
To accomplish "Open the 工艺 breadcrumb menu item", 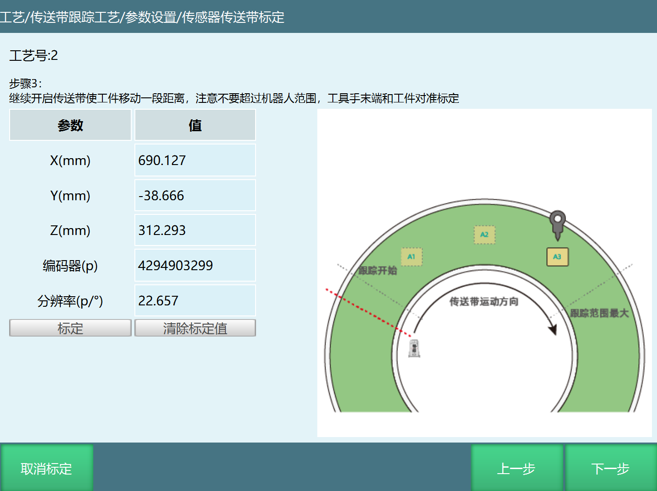I will coord(13,18).
